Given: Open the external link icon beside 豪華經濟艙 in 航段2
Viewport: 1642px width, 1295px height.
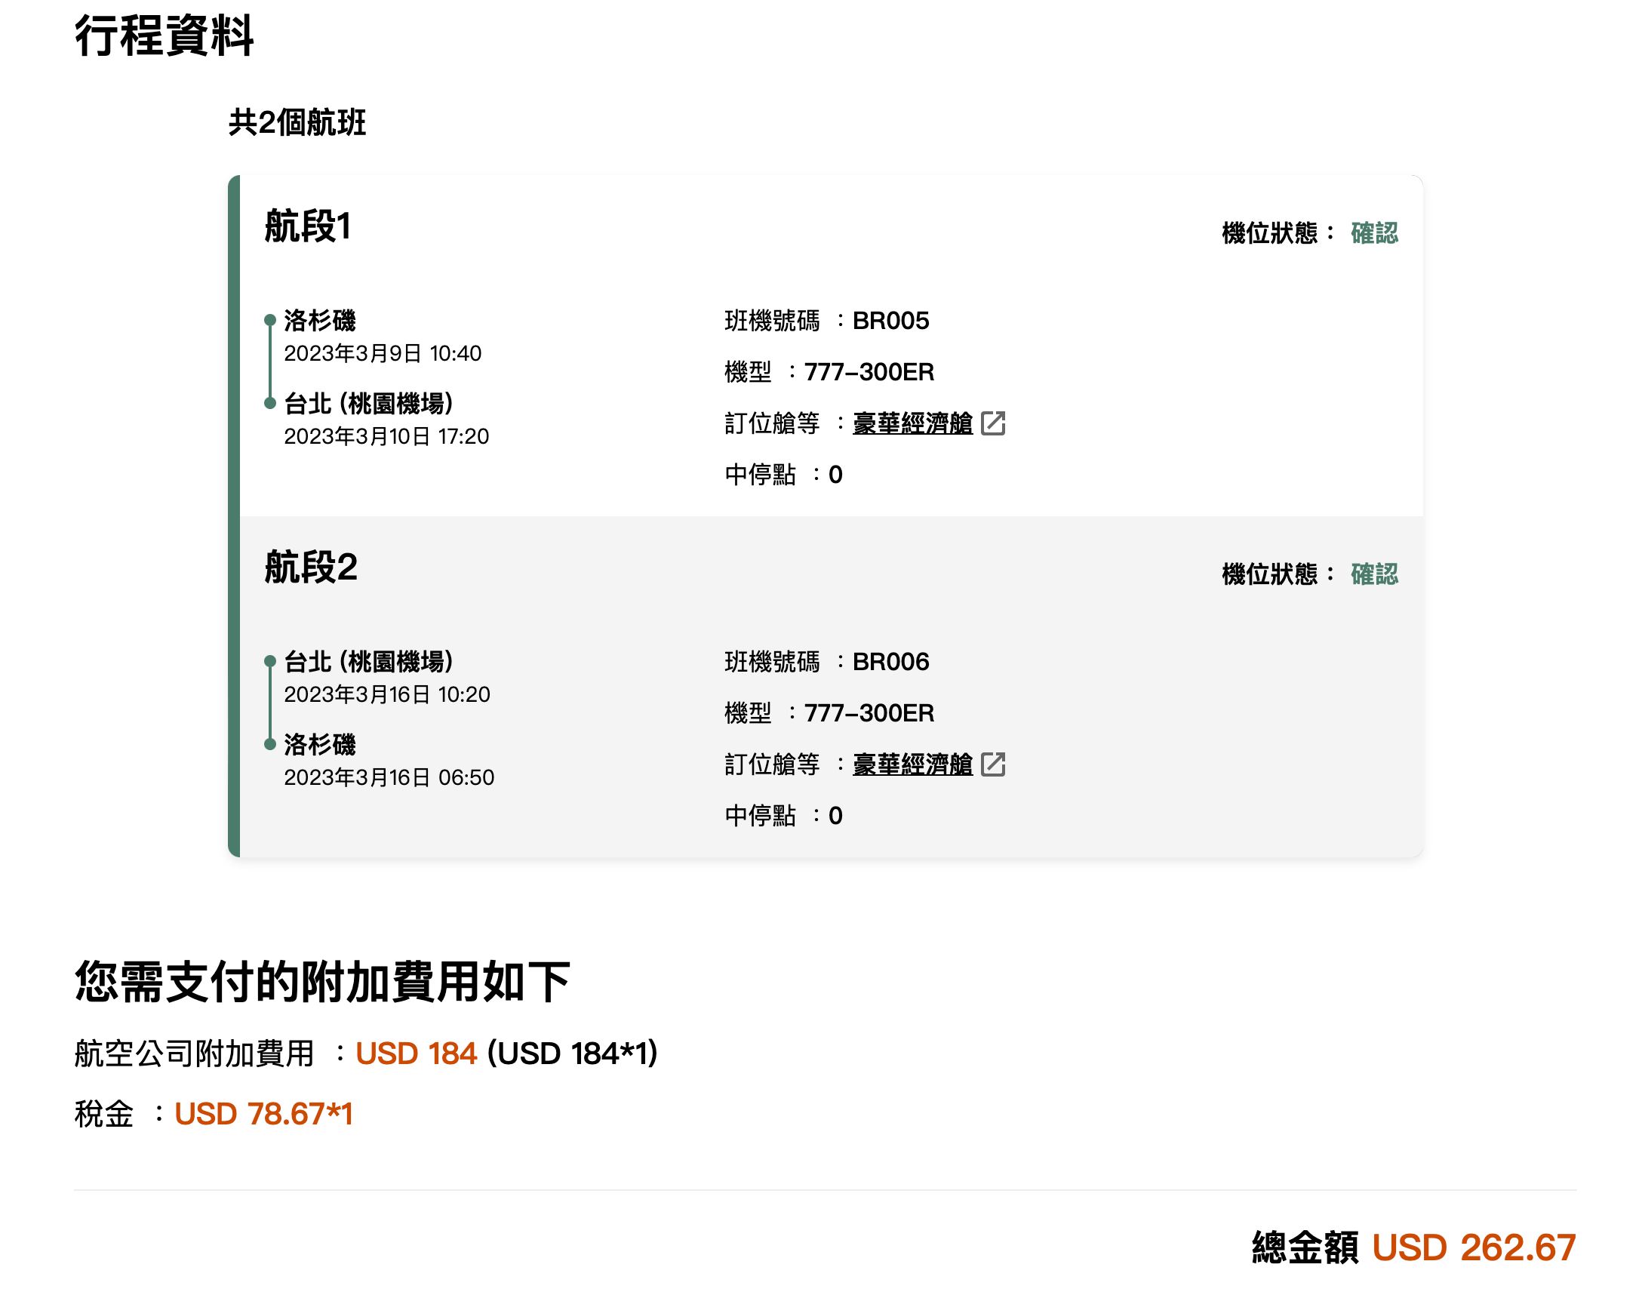Looking at the screenshot, I should click(x=994, y=764).
